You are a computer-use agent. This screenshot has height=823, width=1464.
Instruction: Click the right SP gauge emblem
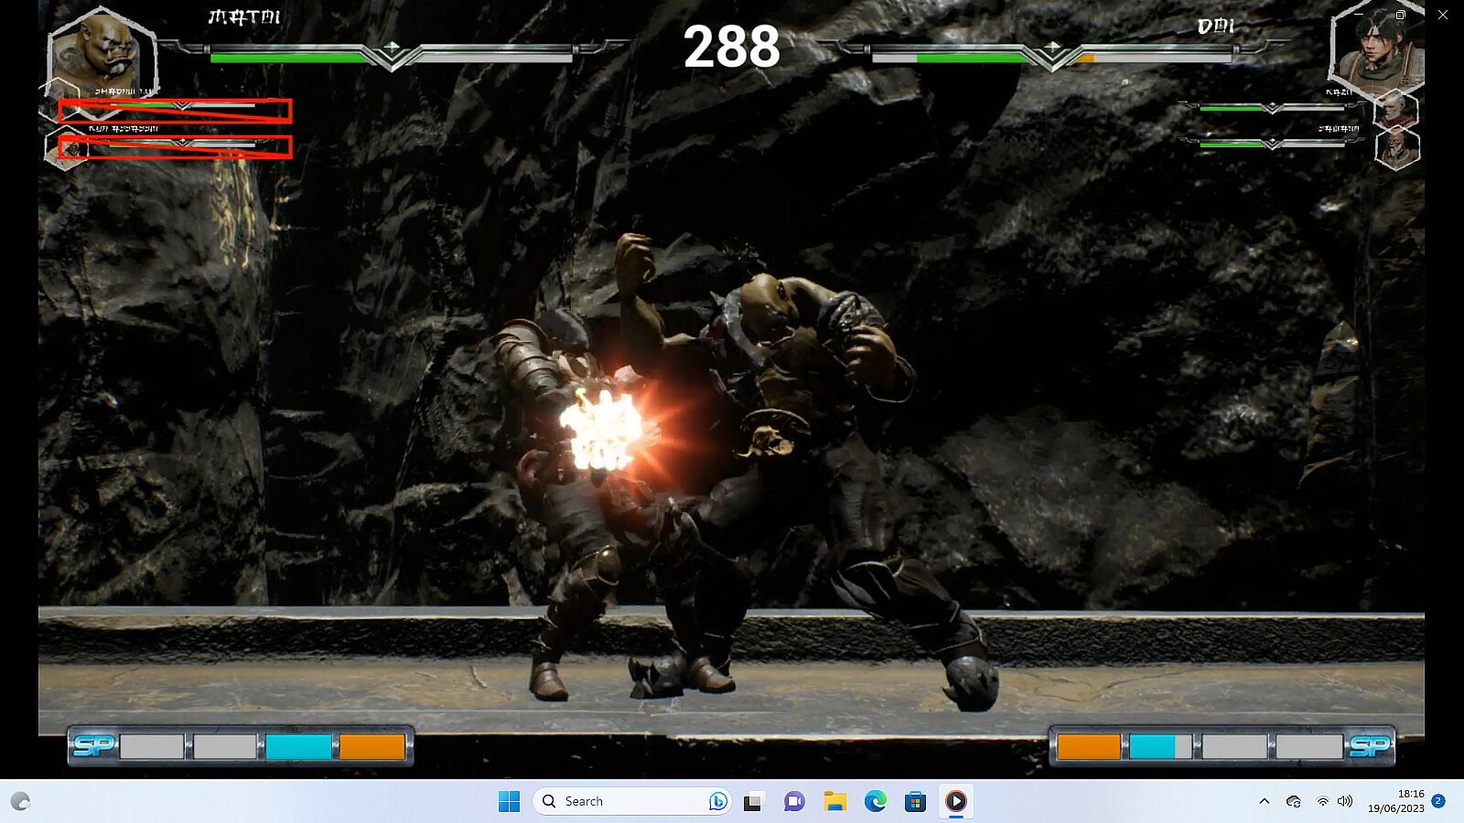(1369, 746)
